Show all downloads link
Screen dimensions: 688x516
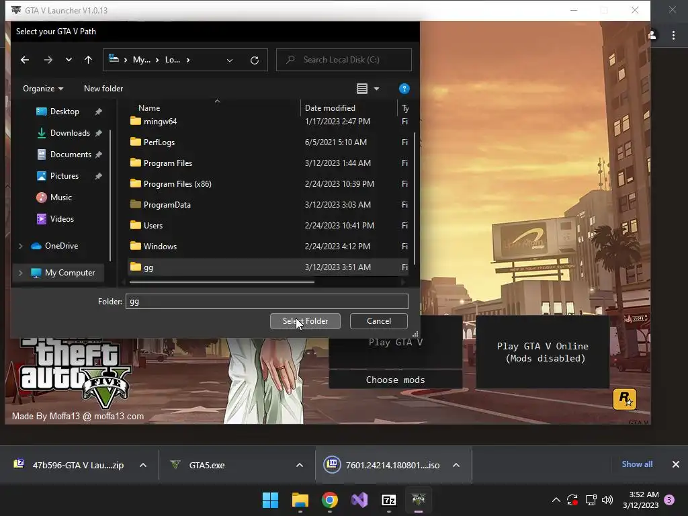[637, 464]
